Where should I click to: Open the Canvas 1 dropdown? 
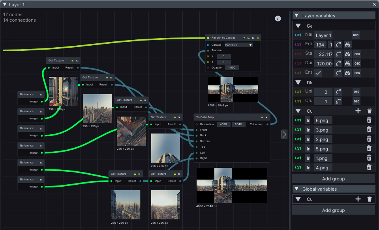[x=238, y=45]
